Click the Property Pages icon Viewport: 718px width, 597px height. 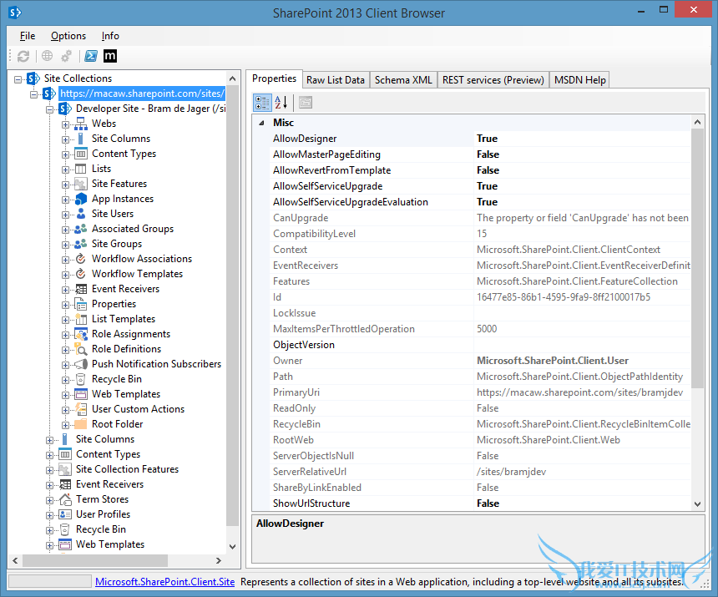pos(306,103)
